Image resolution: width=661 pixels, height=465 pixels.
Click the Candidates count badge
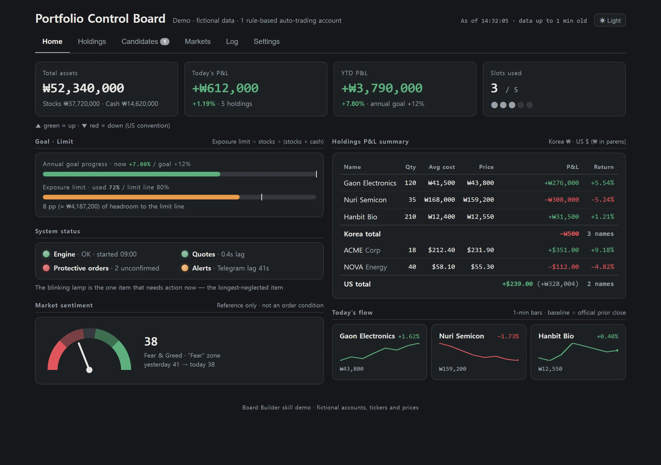pos(164,42)
